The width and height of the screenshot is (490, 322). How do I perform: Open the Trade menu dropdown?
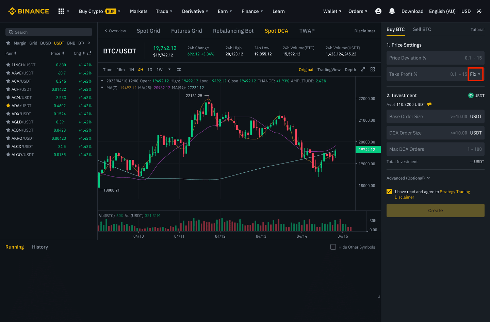164,11
